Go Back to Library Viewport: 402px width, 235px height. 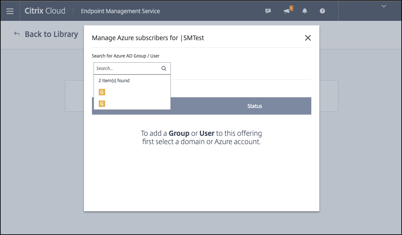(51, 34)
